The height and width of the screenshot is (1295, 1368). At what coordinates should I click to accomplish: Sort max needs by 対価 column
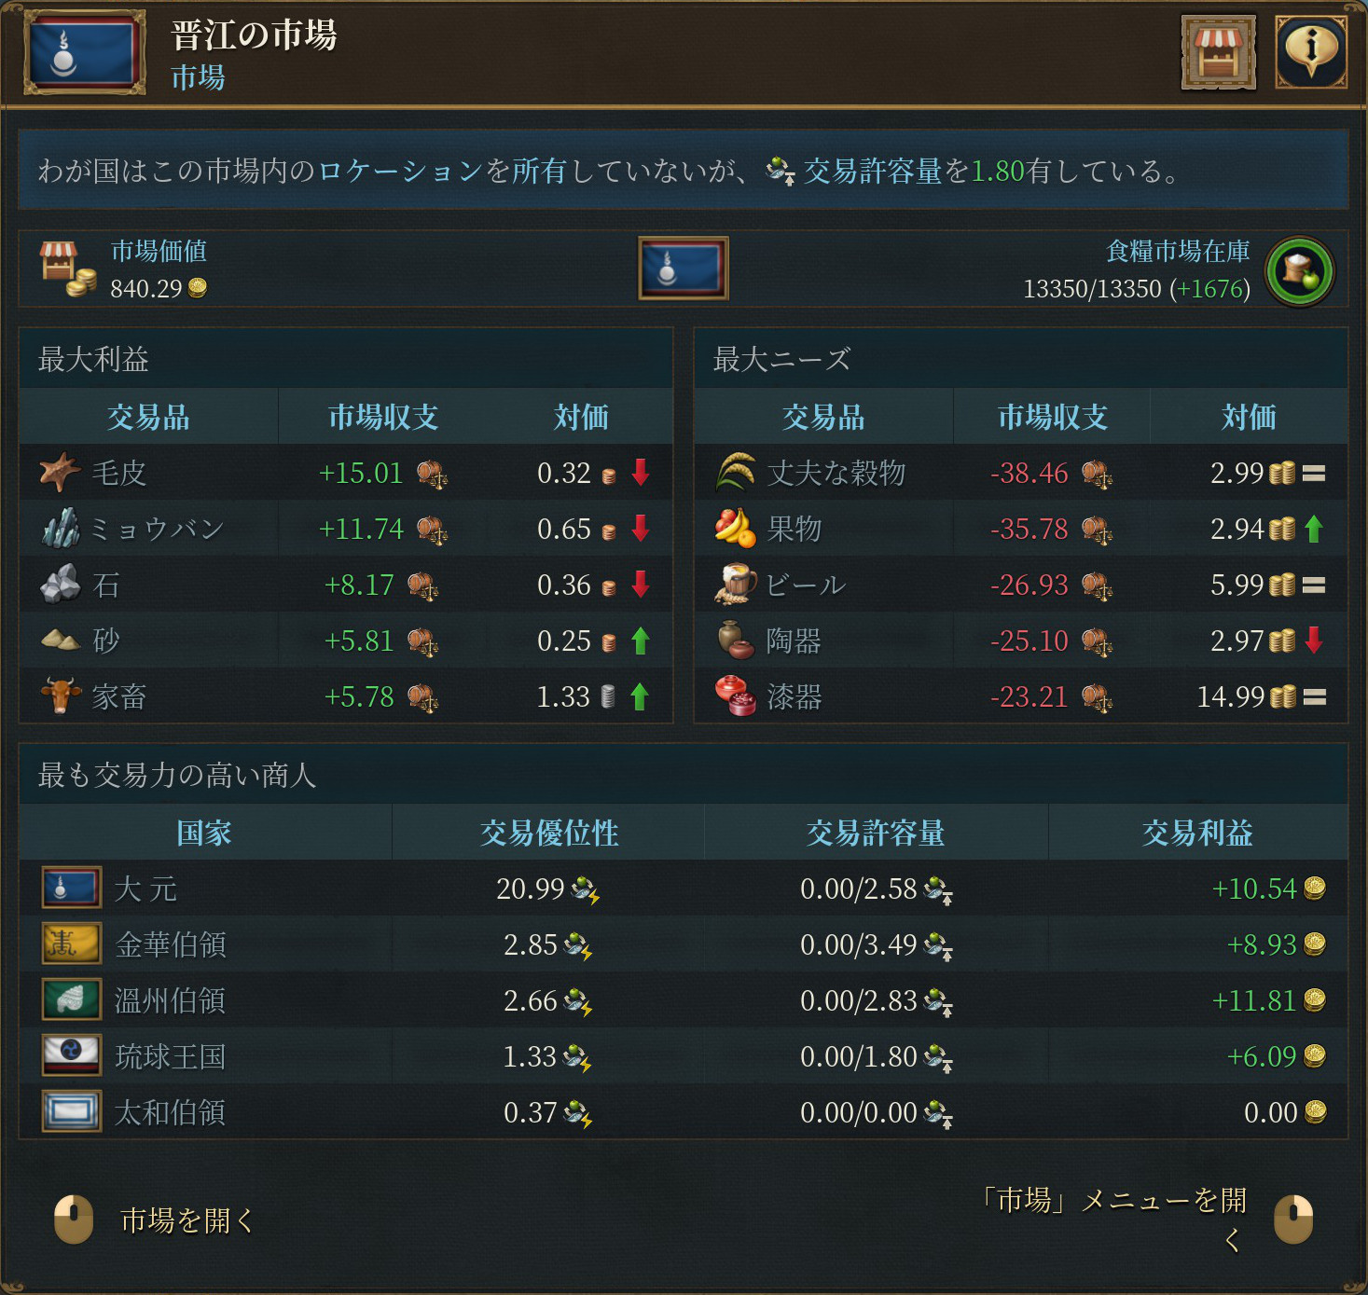[x=1249, y=417]
